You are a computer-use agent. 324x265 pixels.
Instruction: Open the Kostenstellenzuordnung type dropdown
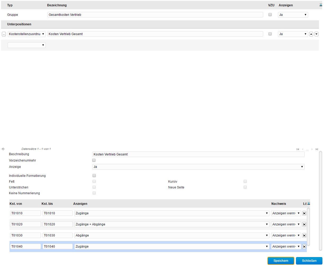[26, 34]
